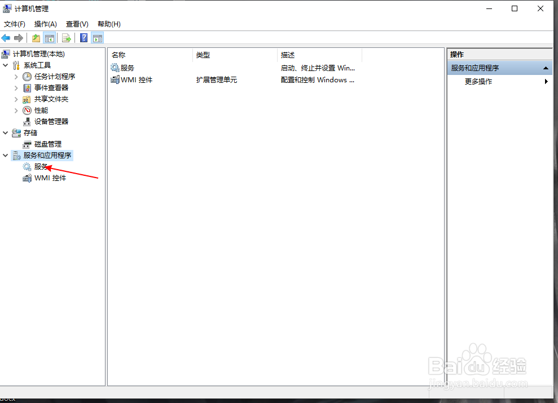
Task: Toggle the show/hide console tree icon
Action: [x=50, y=38]
